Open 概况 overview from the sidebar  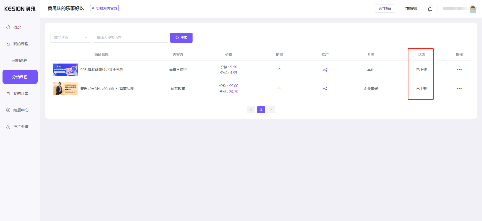tap(17, 27)
